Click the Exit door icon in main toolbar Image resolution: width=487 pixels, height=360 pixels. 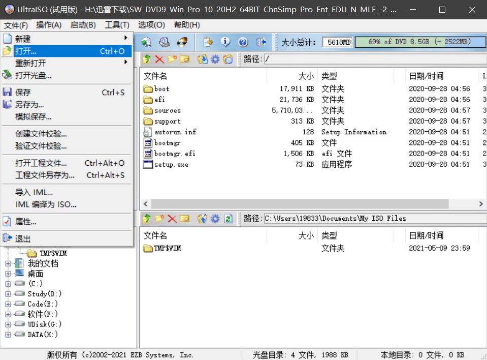coord(261,42)
